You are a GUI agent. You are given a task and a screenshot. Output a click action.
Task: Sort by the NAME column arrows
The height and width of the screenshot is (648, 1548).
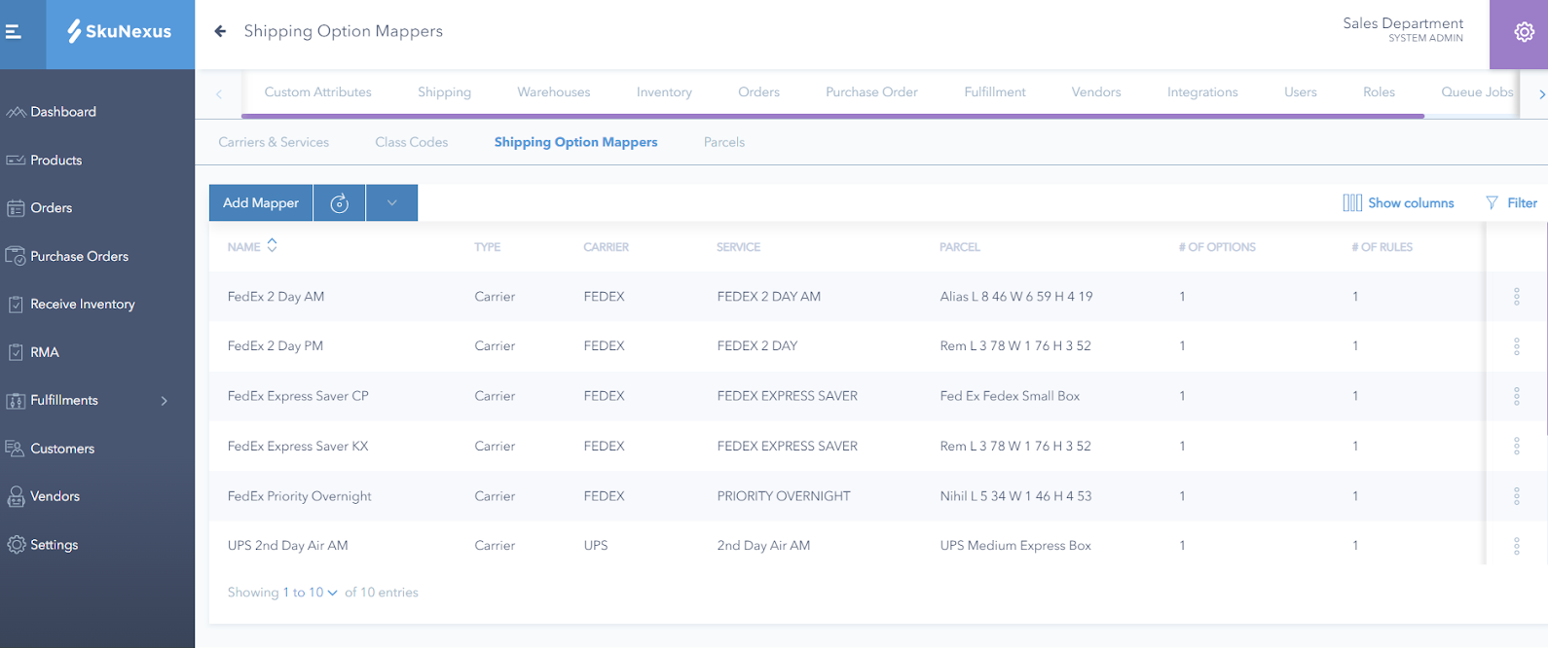pos(272,245)
